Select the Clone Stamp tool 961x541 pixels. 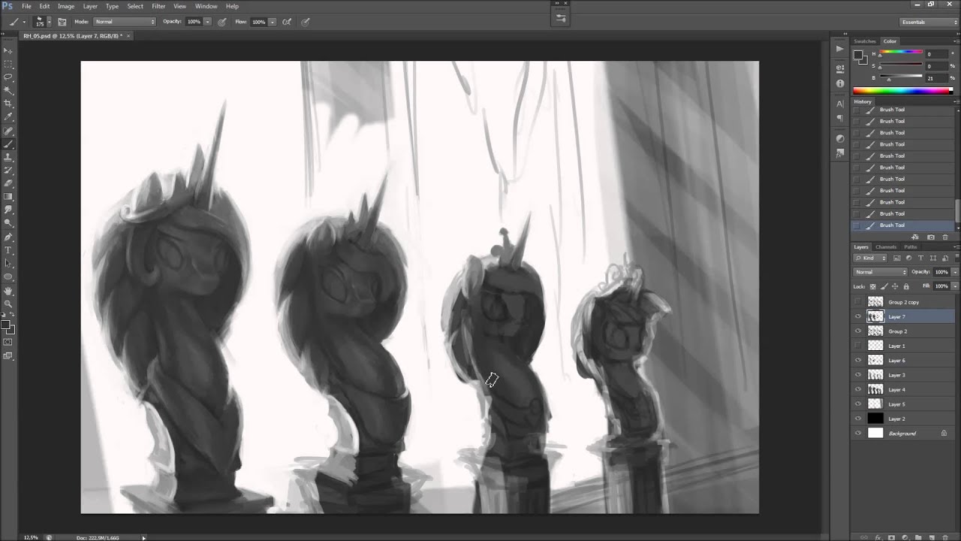point(8,157)
